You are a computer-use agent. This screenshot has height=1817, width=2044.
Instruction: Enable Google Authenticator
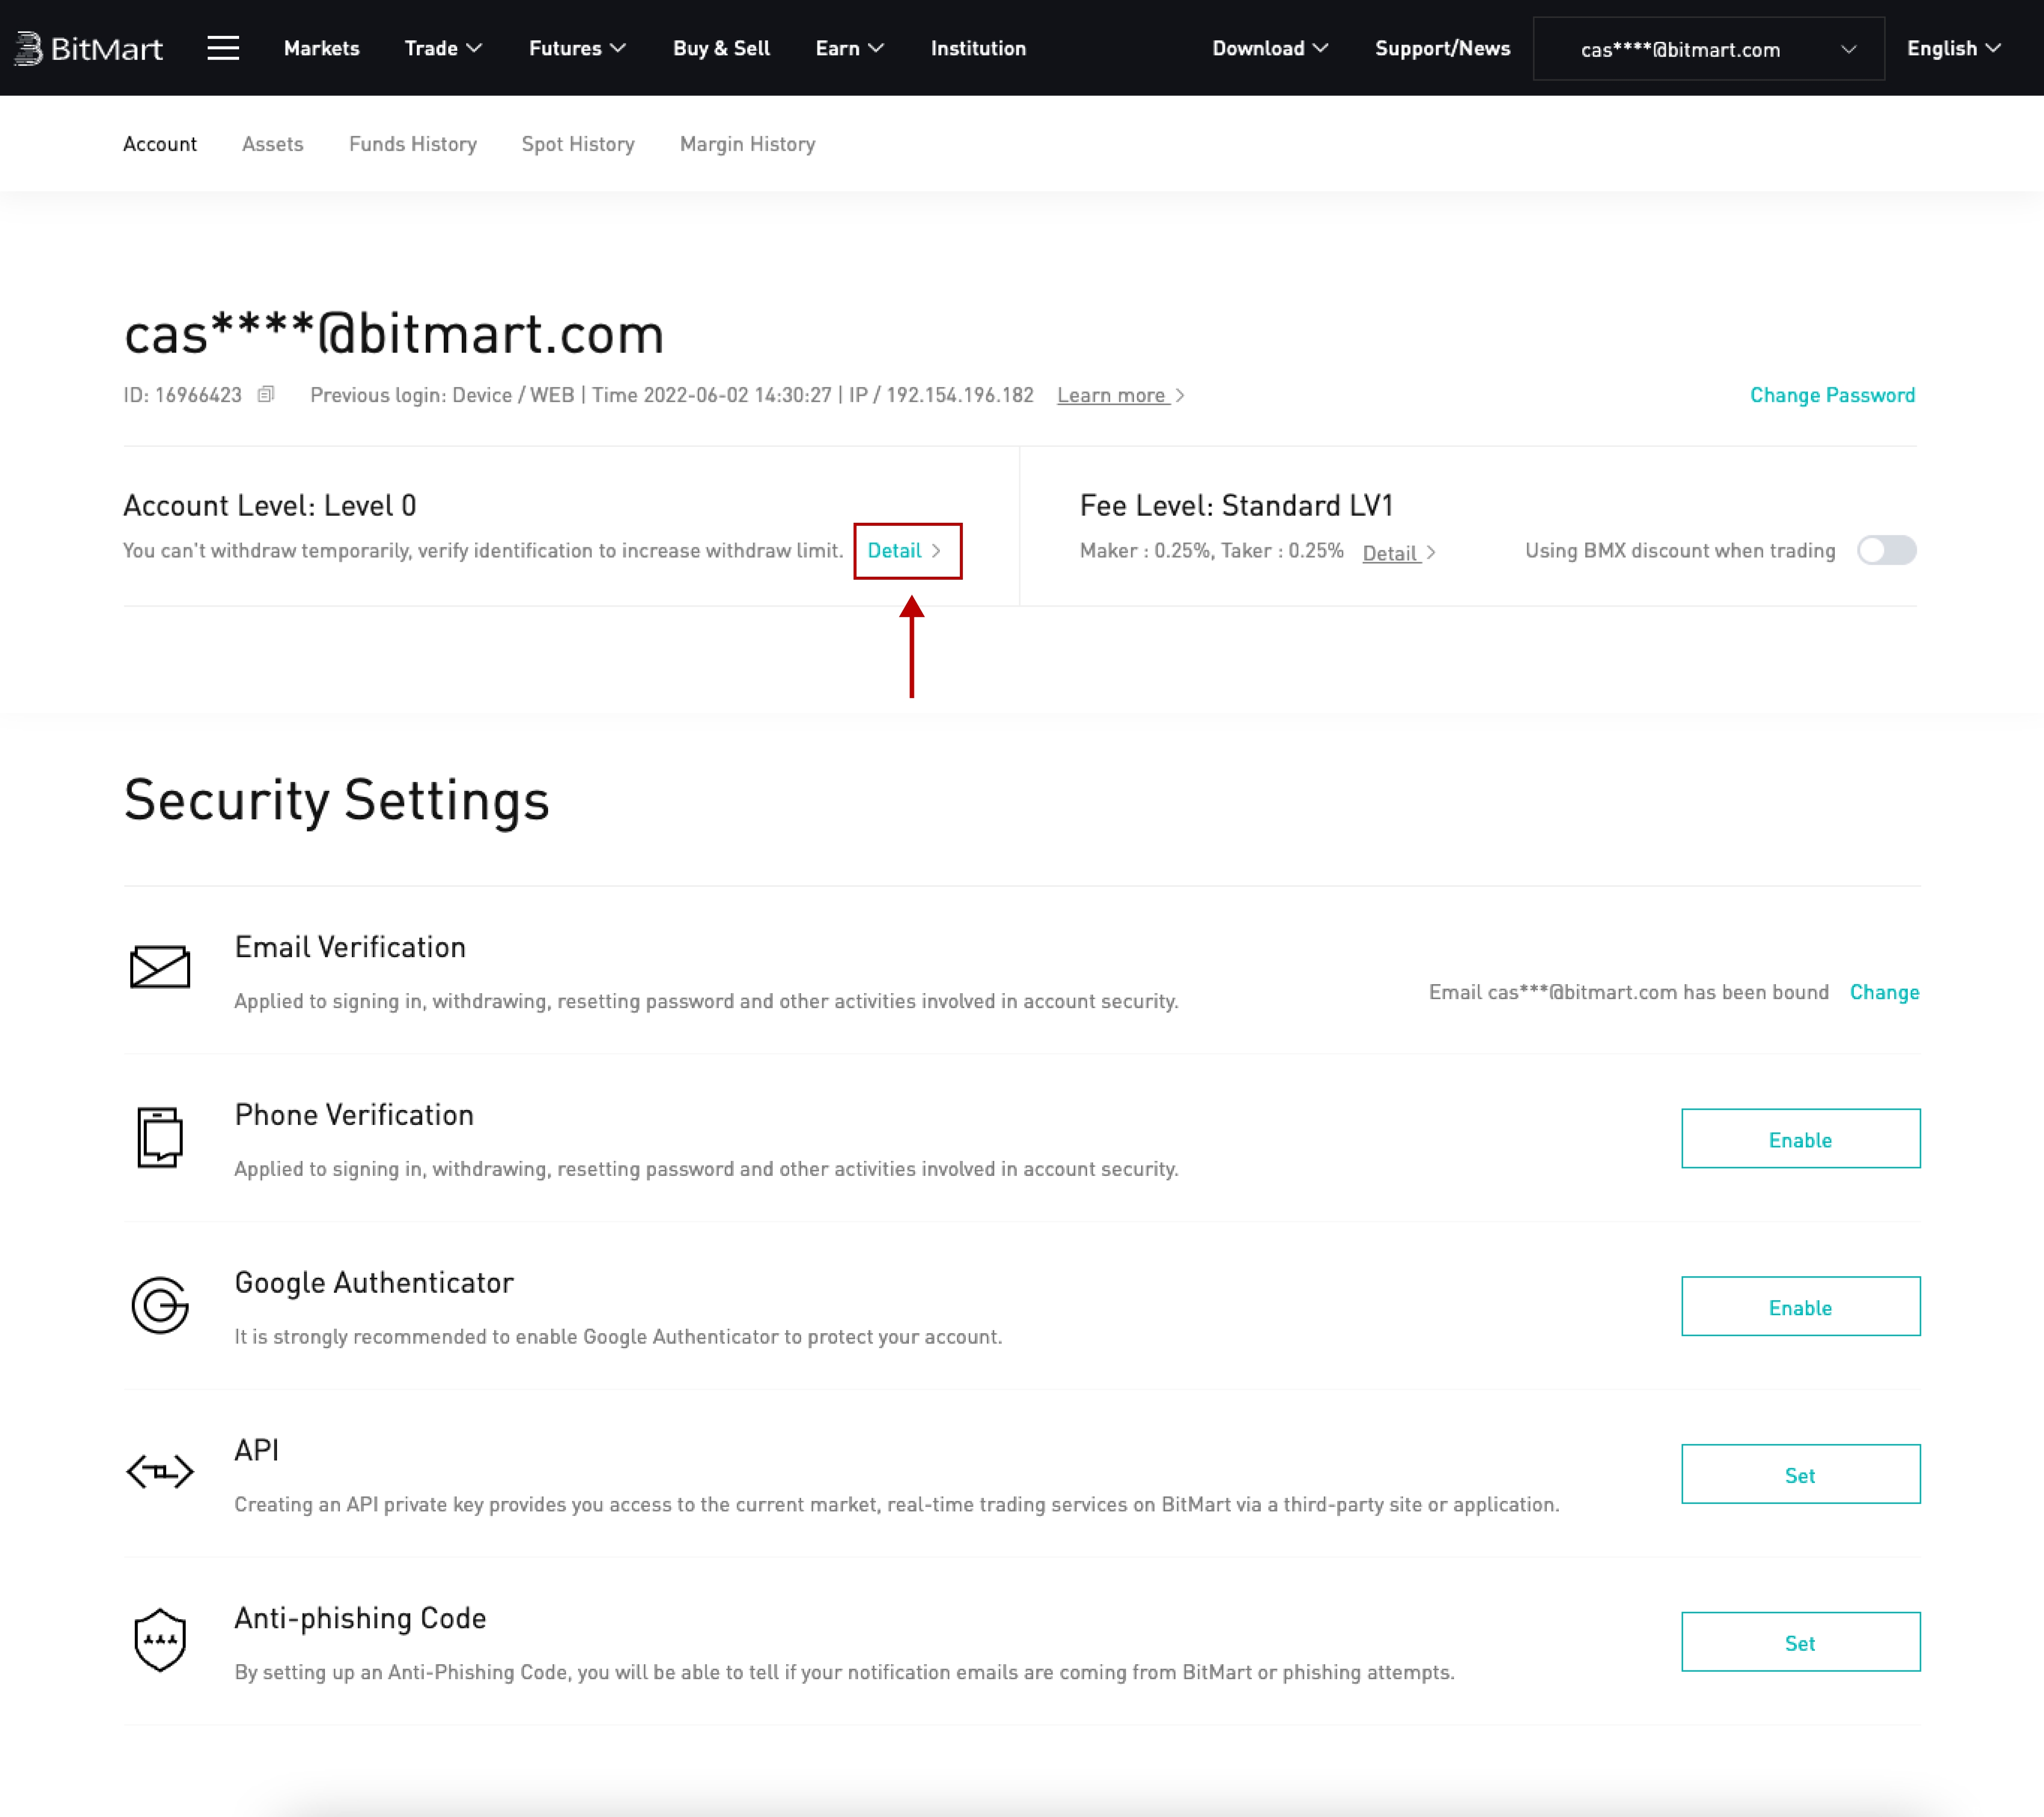click(x=1800, y=1307)
